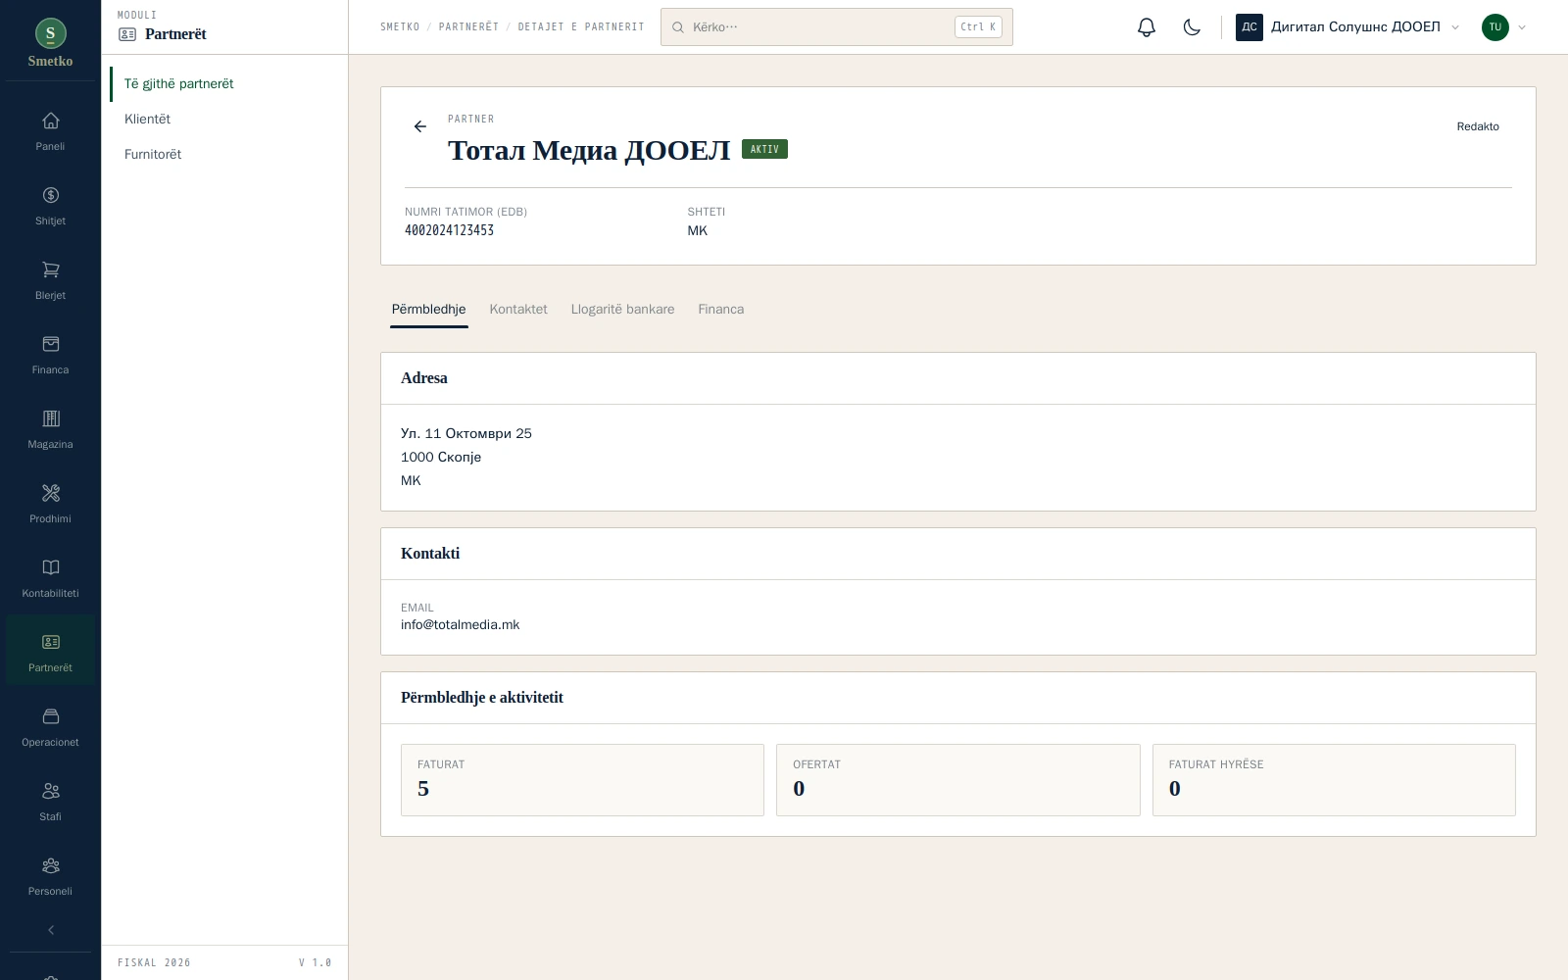Collapse the sidebar with chevron

[x=50, y=930]
